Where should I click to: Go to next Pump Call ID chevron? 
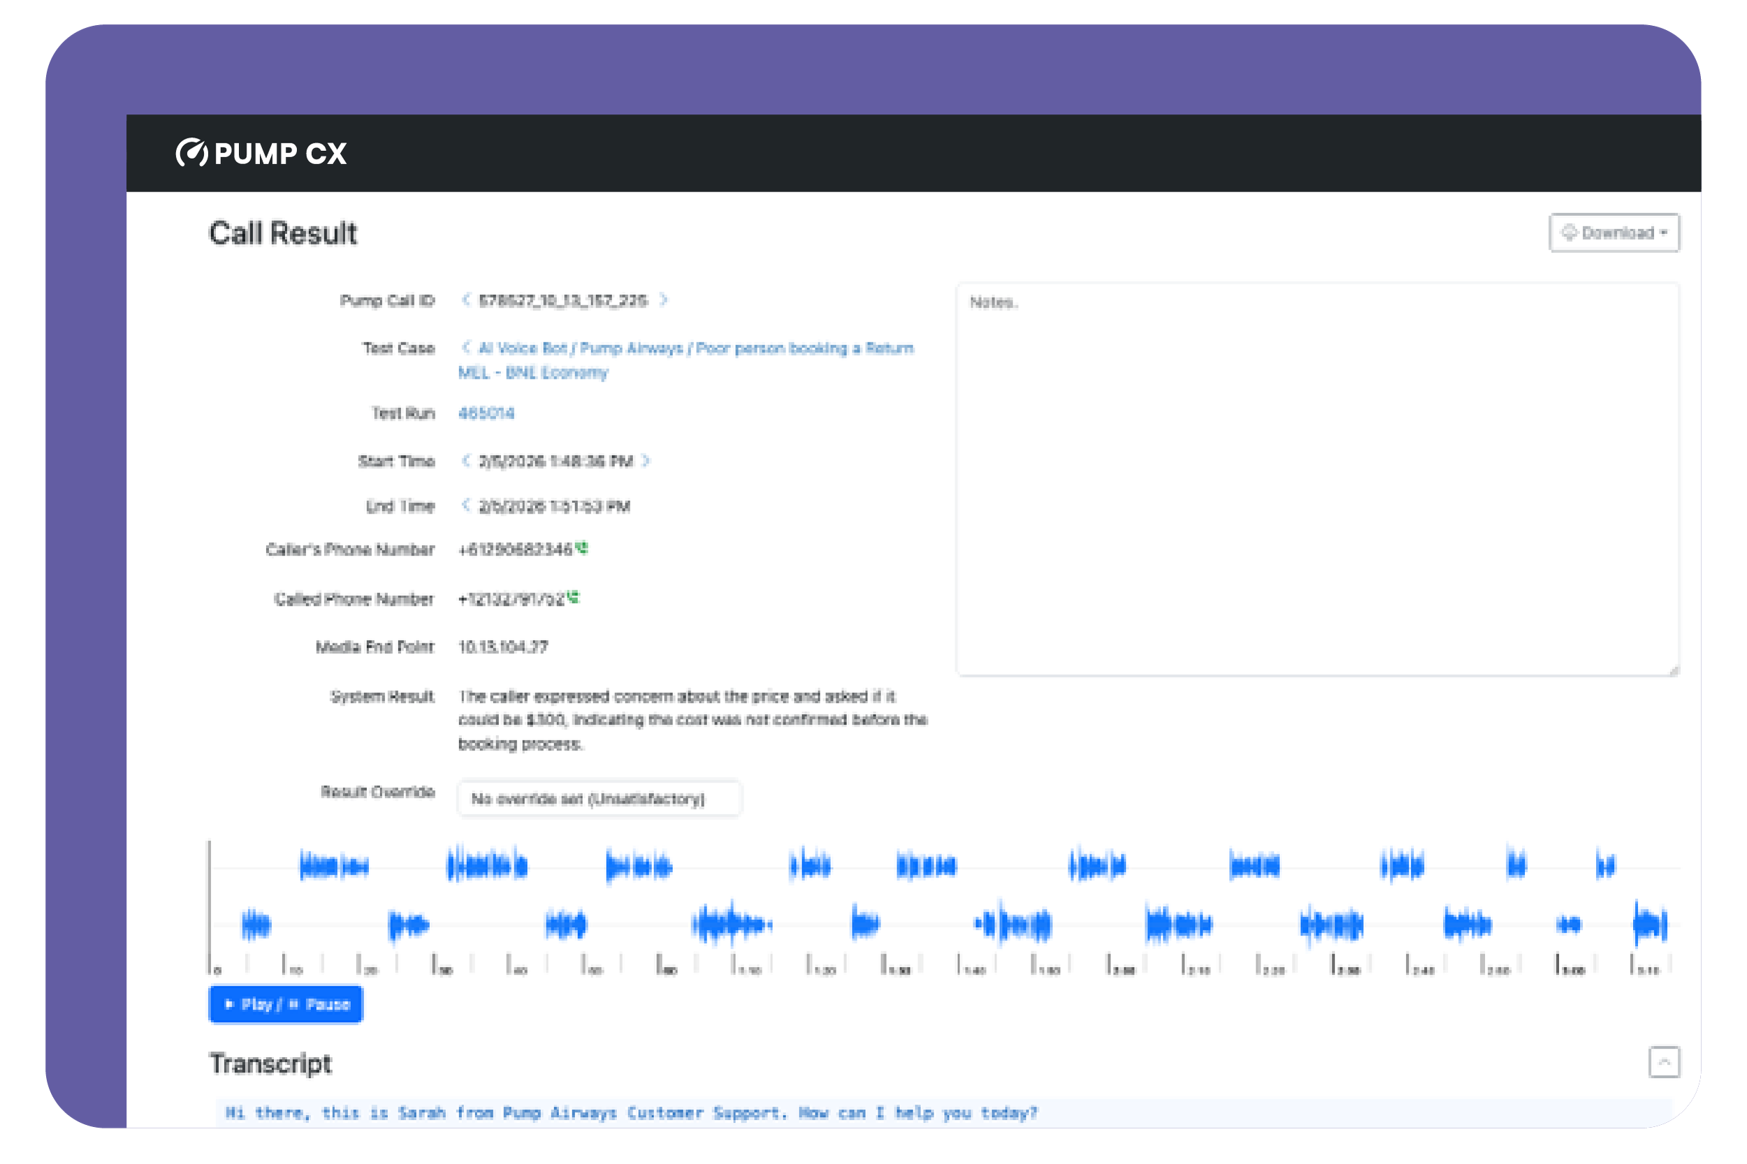coord(664,300)
